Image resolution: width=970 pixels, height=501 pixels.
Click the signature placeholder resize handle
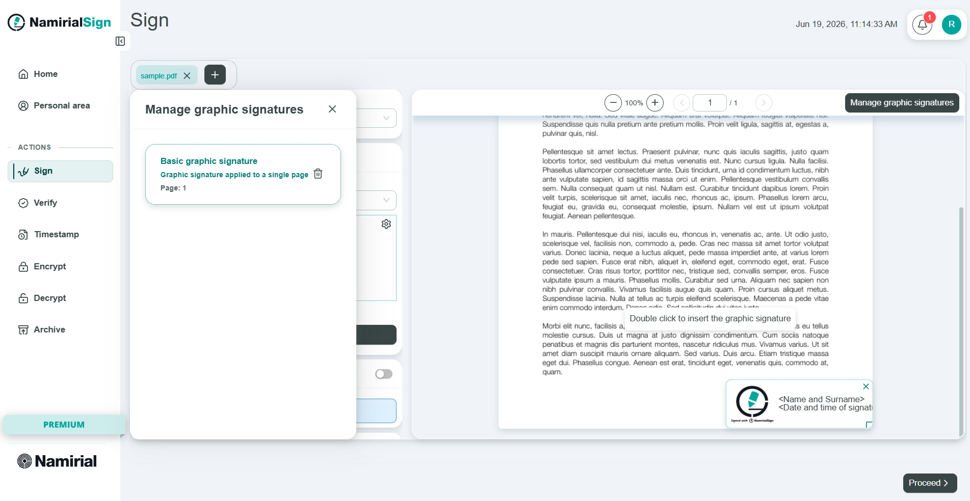(x=869, y=425)
